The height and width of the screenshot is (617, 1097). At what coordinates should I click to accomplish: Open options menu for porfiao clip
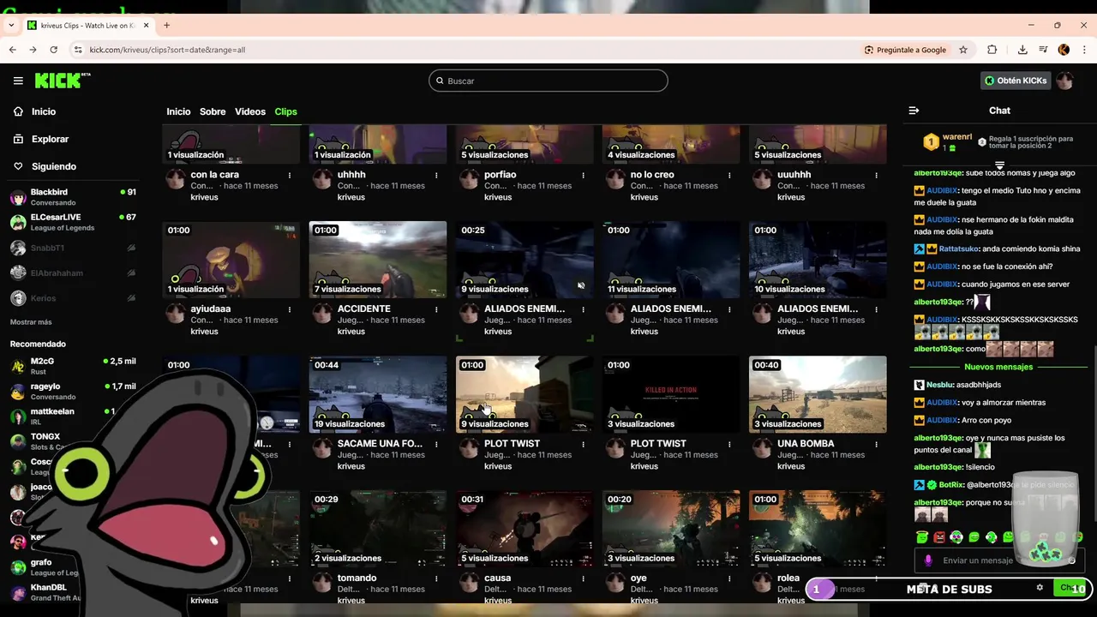point(583,176)
